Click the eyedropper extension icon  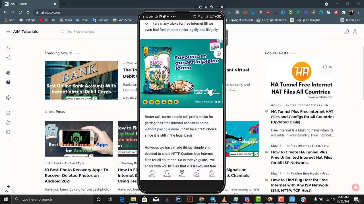pos(229,12)
